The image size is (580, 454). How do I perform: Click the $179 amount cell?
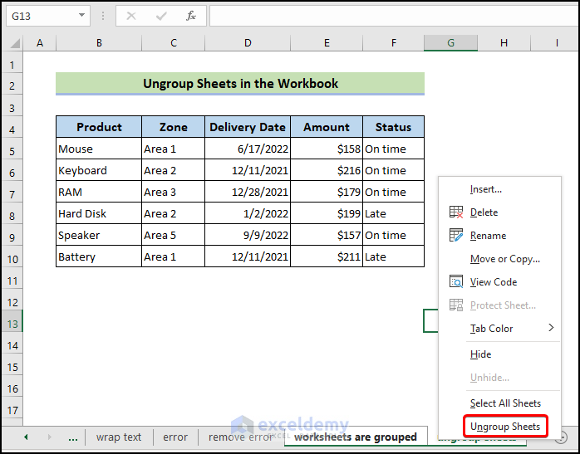tap(327, 192)
